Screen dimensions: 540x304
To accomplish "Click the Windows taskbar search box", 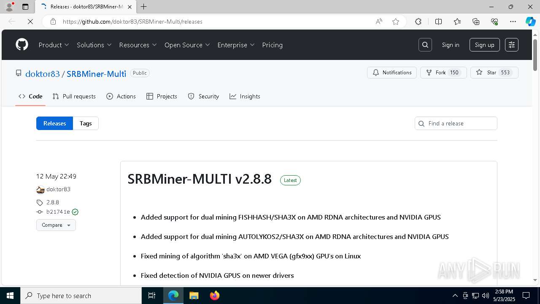I will click(81, 296).
